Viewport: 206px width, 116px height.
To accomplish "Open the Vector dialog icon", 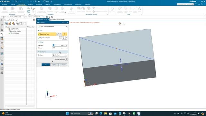I will 60,34.
